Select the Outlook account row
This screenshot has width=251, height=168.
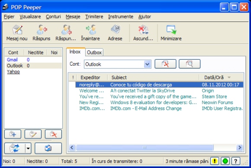34,66
